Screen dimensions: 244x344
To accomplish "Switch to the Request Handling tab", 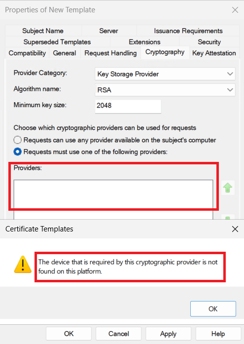I will (110, 53).
